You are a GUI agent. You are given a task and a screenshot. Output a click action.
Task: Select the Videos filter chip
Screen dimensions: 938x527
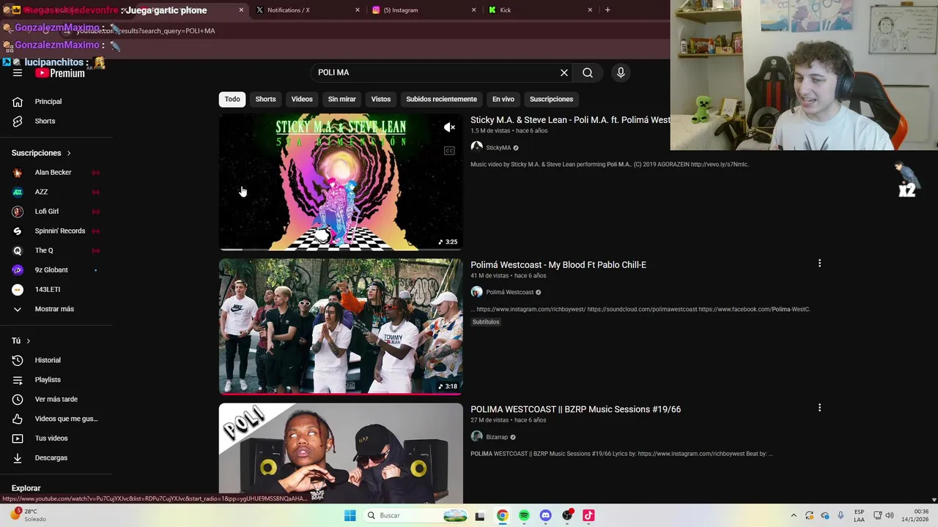click(302, 99)
